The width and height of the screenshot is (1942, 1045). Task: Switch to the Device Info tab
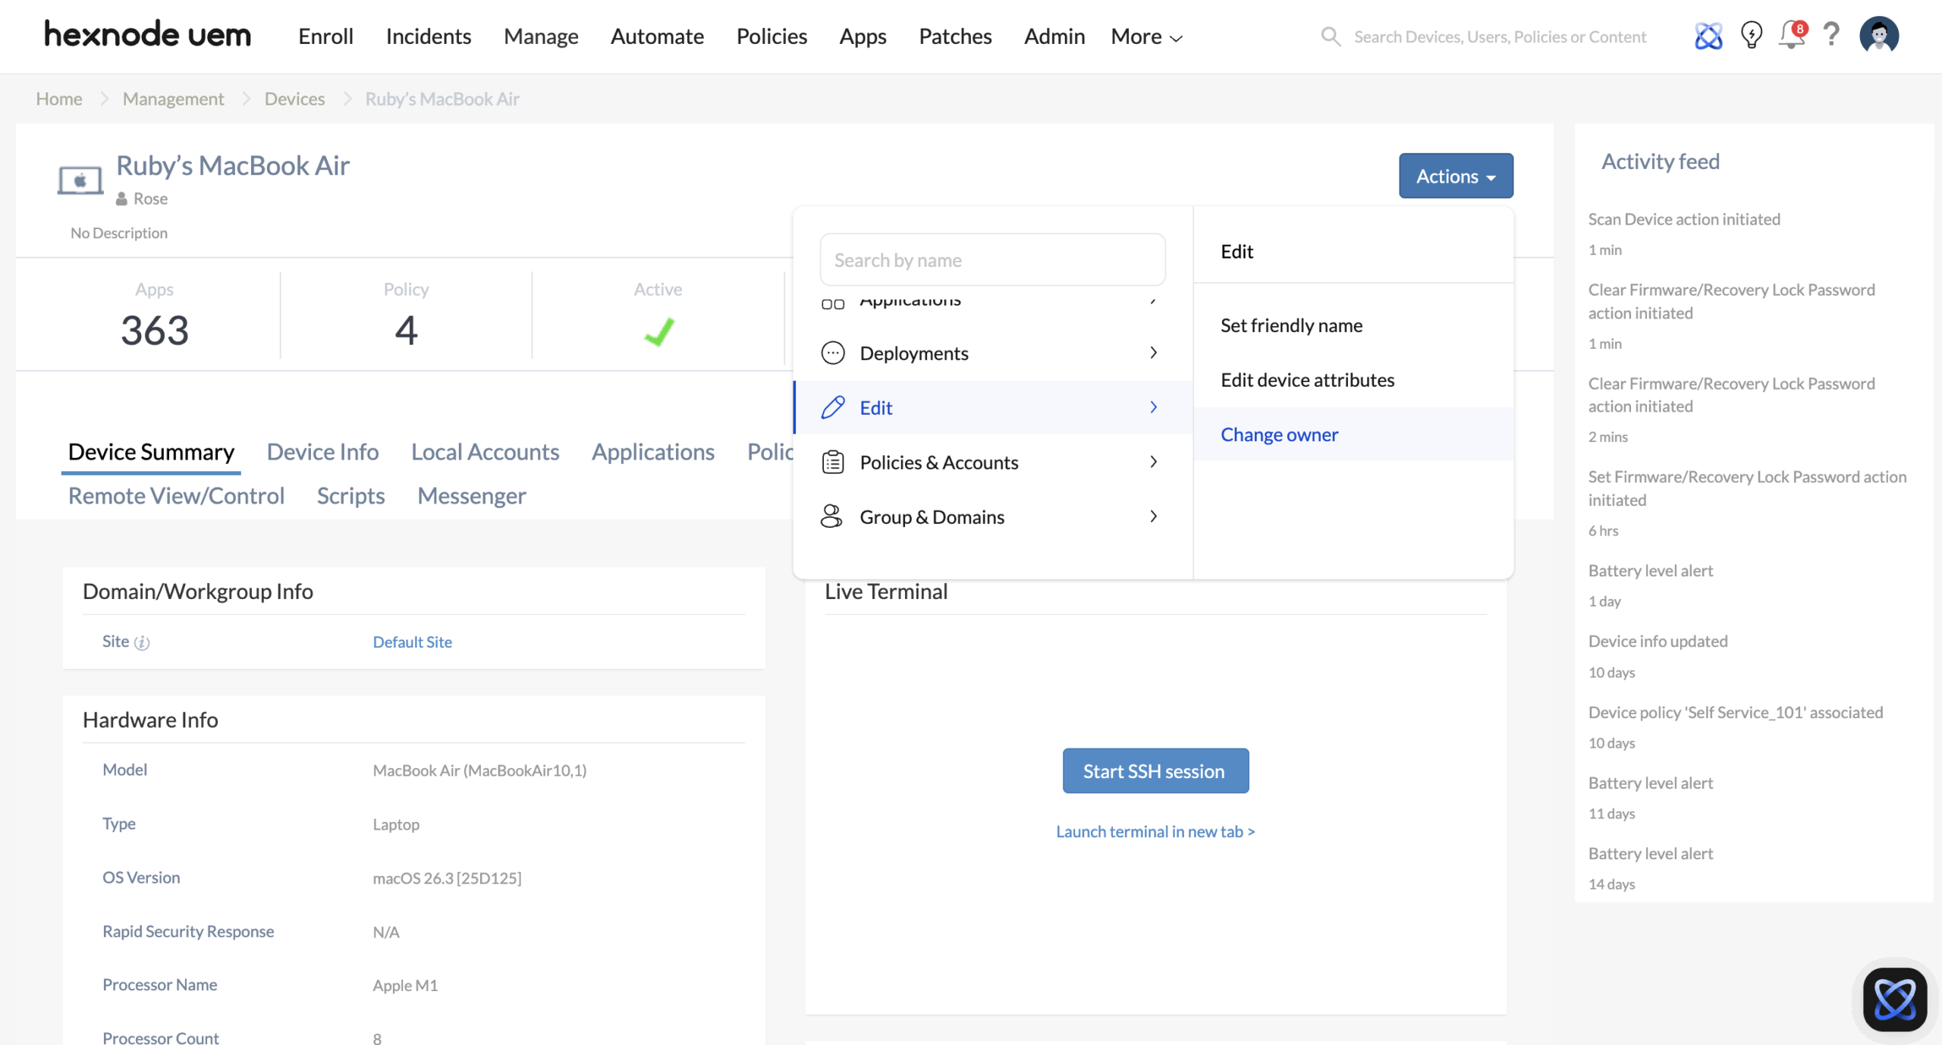pos(322,451)
